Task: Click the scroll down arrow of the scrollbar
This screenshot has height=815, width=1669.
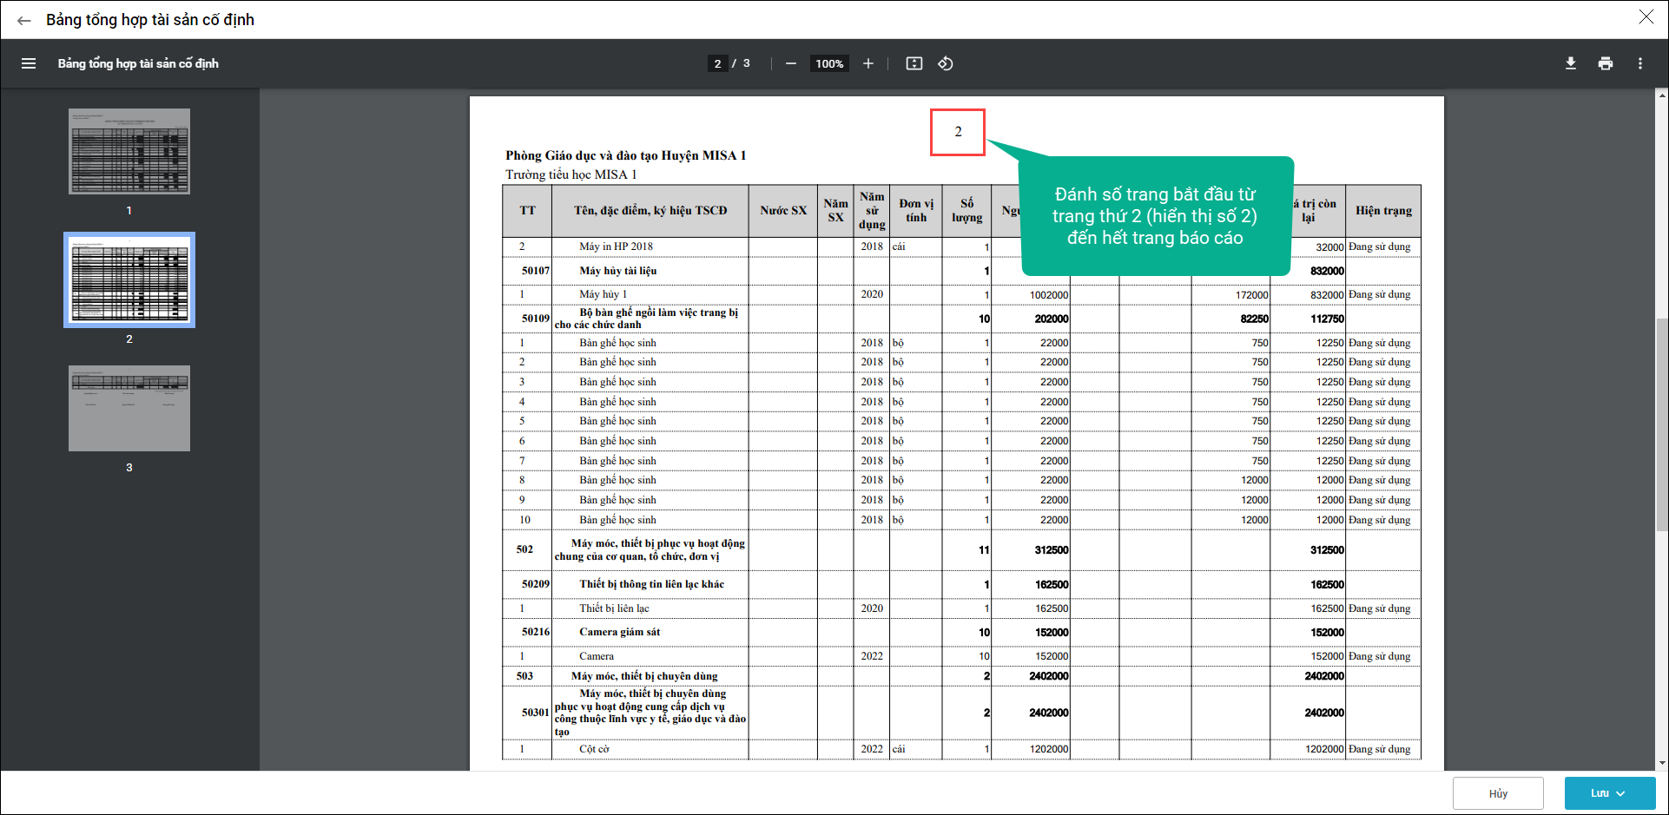Action: click(1661, 764)
